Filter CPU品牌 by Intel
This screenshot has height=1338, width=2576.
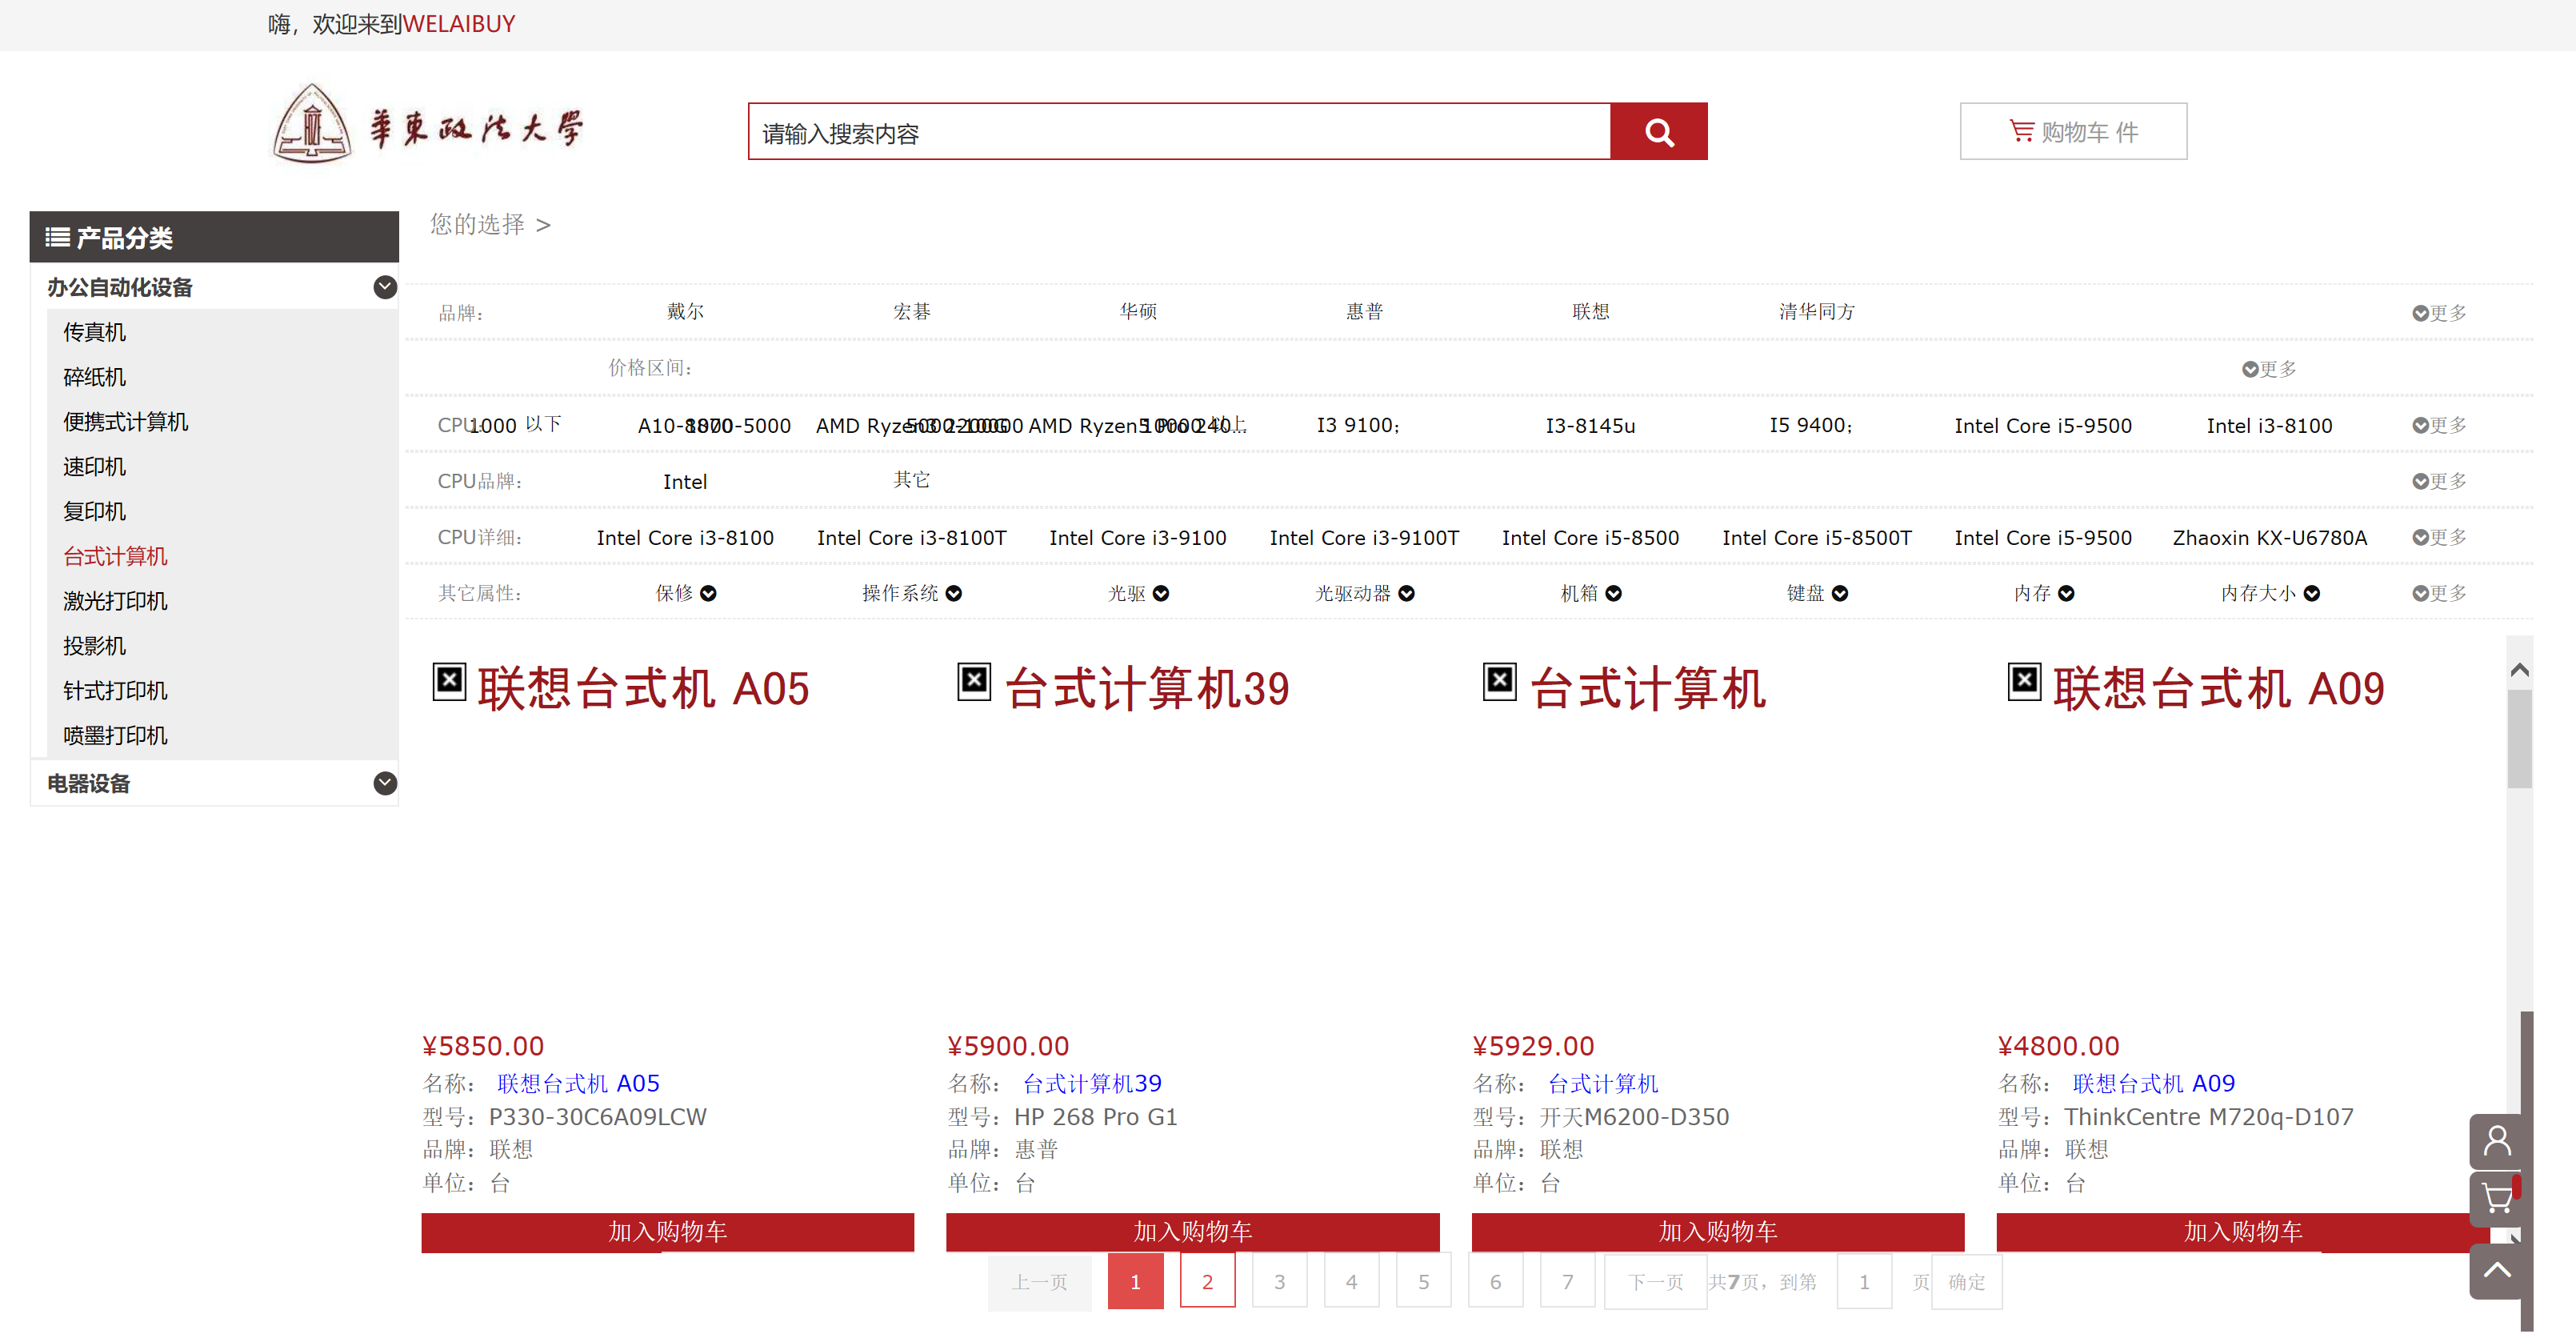(684, 481)
